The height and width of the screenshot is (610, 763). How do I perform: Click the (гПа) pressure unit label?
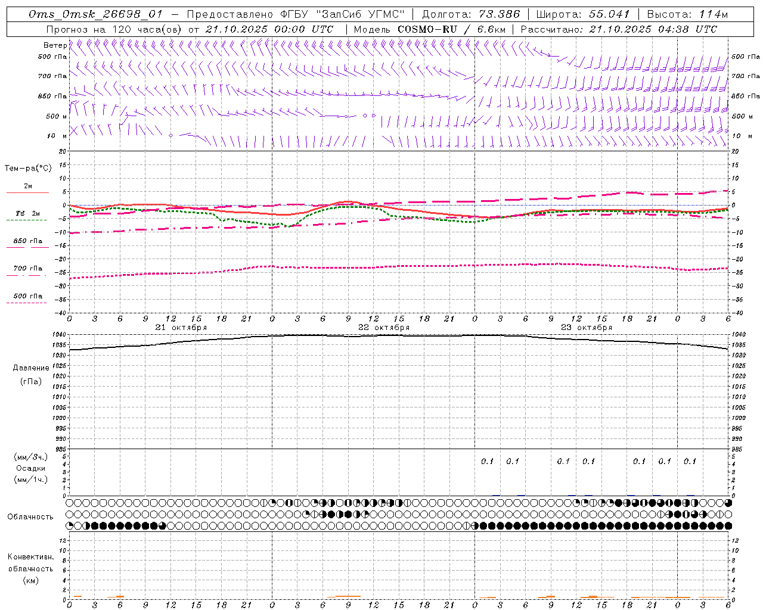tap(31, 381)
